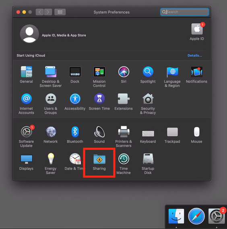The width and height of the screenshot is (227, 229).
Task: Go back with the left arrow button
Action: 40,12
